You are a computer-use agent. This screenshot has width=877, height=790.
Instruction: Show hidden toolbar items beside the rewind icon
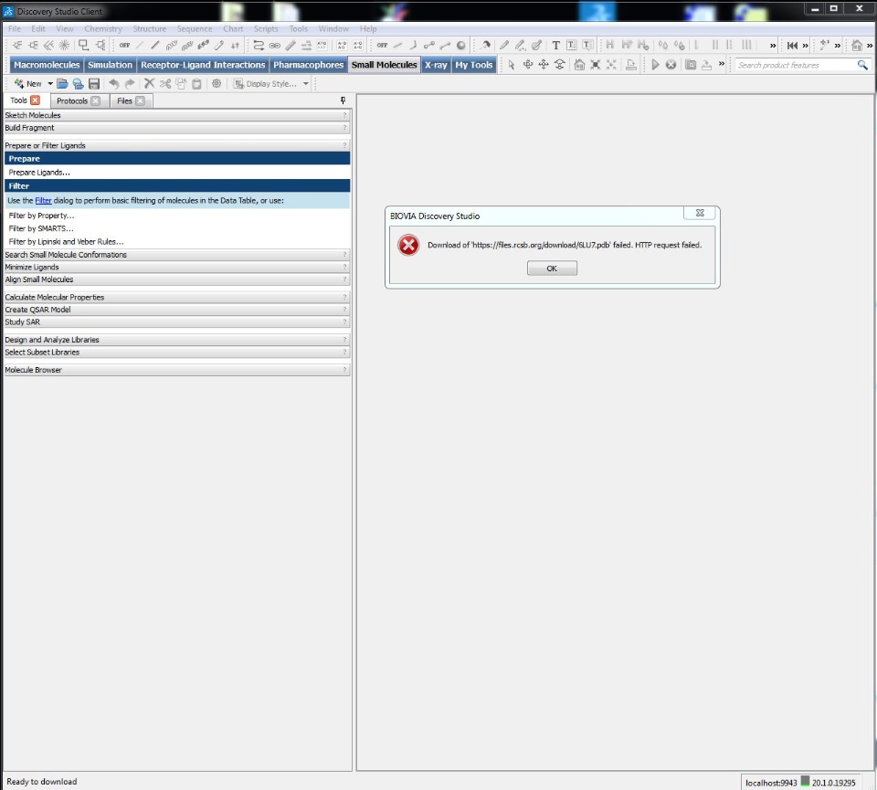click(806, 46)
